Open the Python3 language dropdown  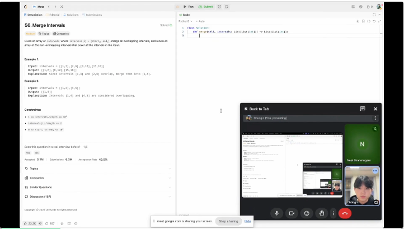pyautogui.click(x=185, y=21)
